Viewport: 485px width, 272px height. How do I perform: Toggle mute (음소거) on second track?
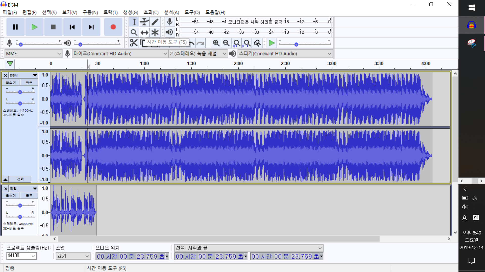[11, 196]
